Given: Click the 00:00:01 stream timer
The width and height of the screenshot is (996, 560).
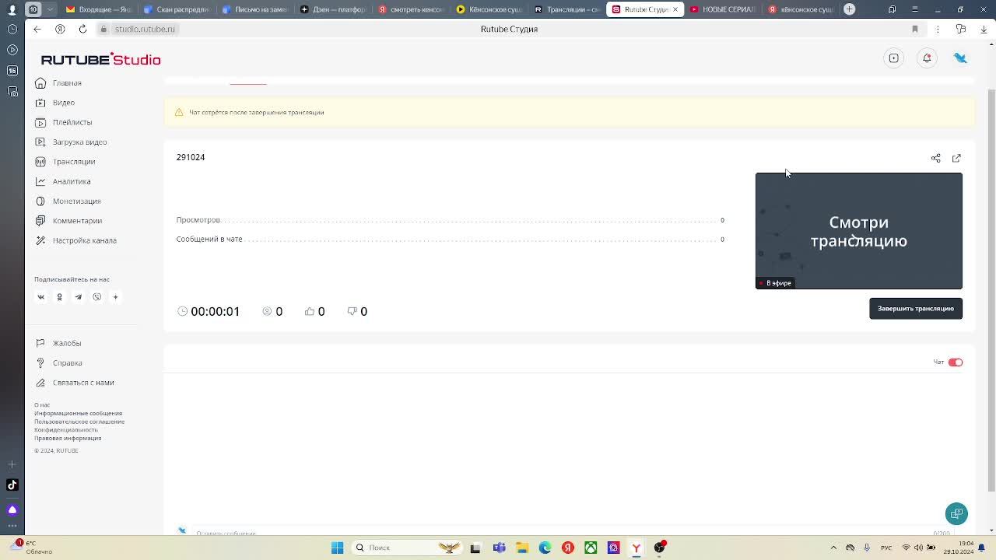Looking at the screenshot, I should (x=209, y=311).
